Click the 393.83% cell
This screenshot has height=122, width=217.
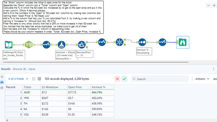(x=103, y=109)
